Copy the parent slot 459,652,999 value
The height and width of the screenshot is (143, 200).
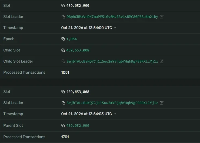pos(63,126)
